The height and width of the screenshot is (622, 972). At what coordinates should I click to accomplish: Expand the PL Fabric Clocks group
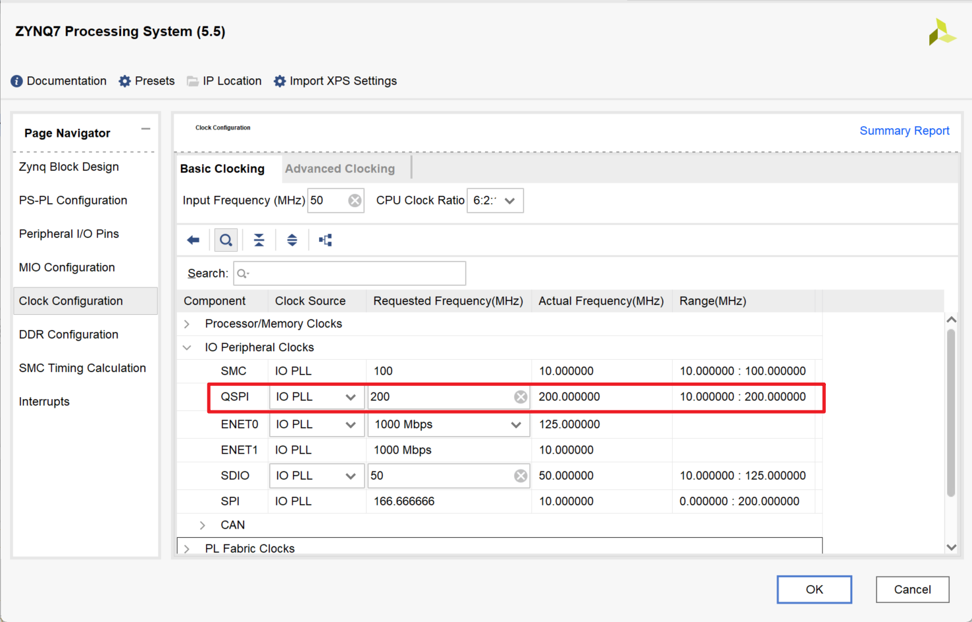pyautogui.click(x=188, y=549)
